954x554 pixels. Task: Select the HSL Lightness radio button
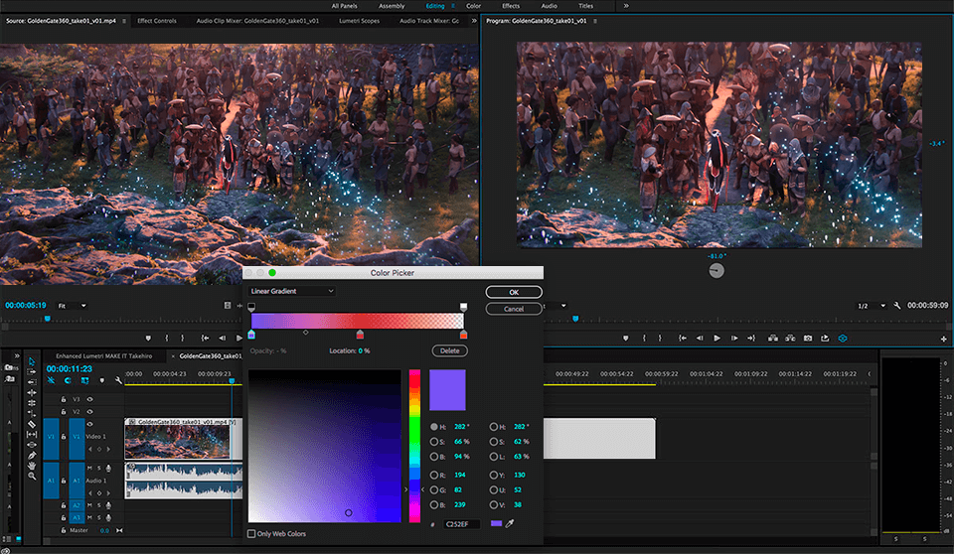tap(494, 456)
